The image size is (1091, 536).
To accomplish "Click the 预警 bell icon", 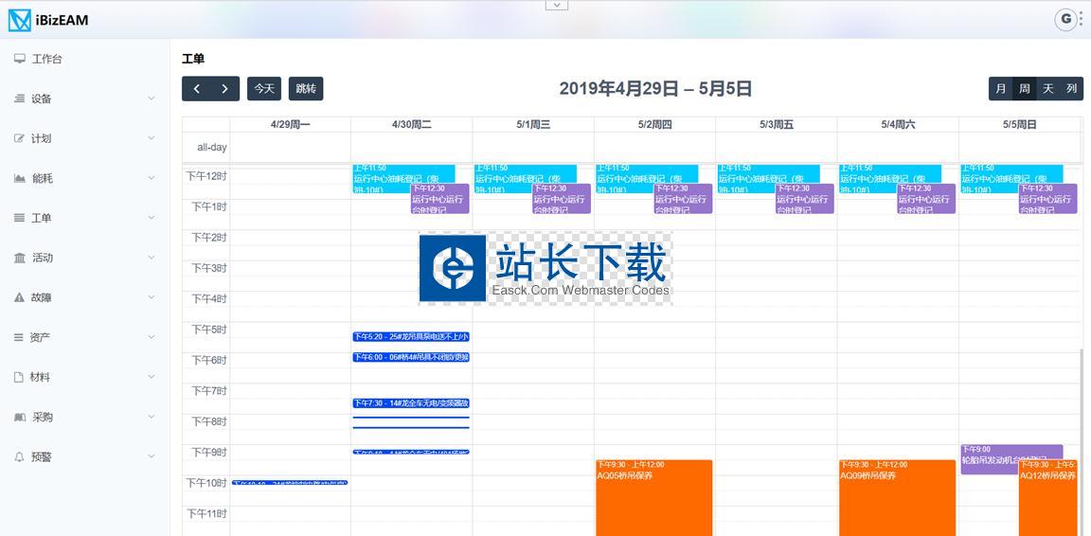I will (x=20, y=456).
